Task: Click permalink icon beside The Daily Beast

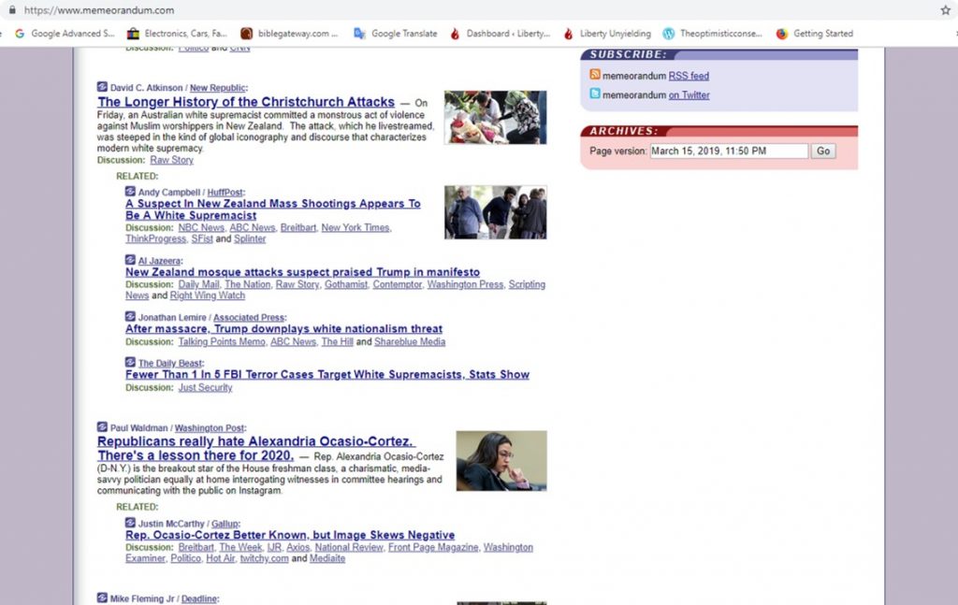Action: pyautogui.click(x=130, y=362)
